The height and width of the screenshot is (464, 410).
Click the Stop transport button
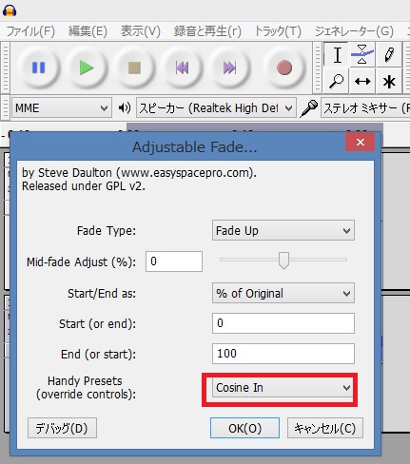134,68
